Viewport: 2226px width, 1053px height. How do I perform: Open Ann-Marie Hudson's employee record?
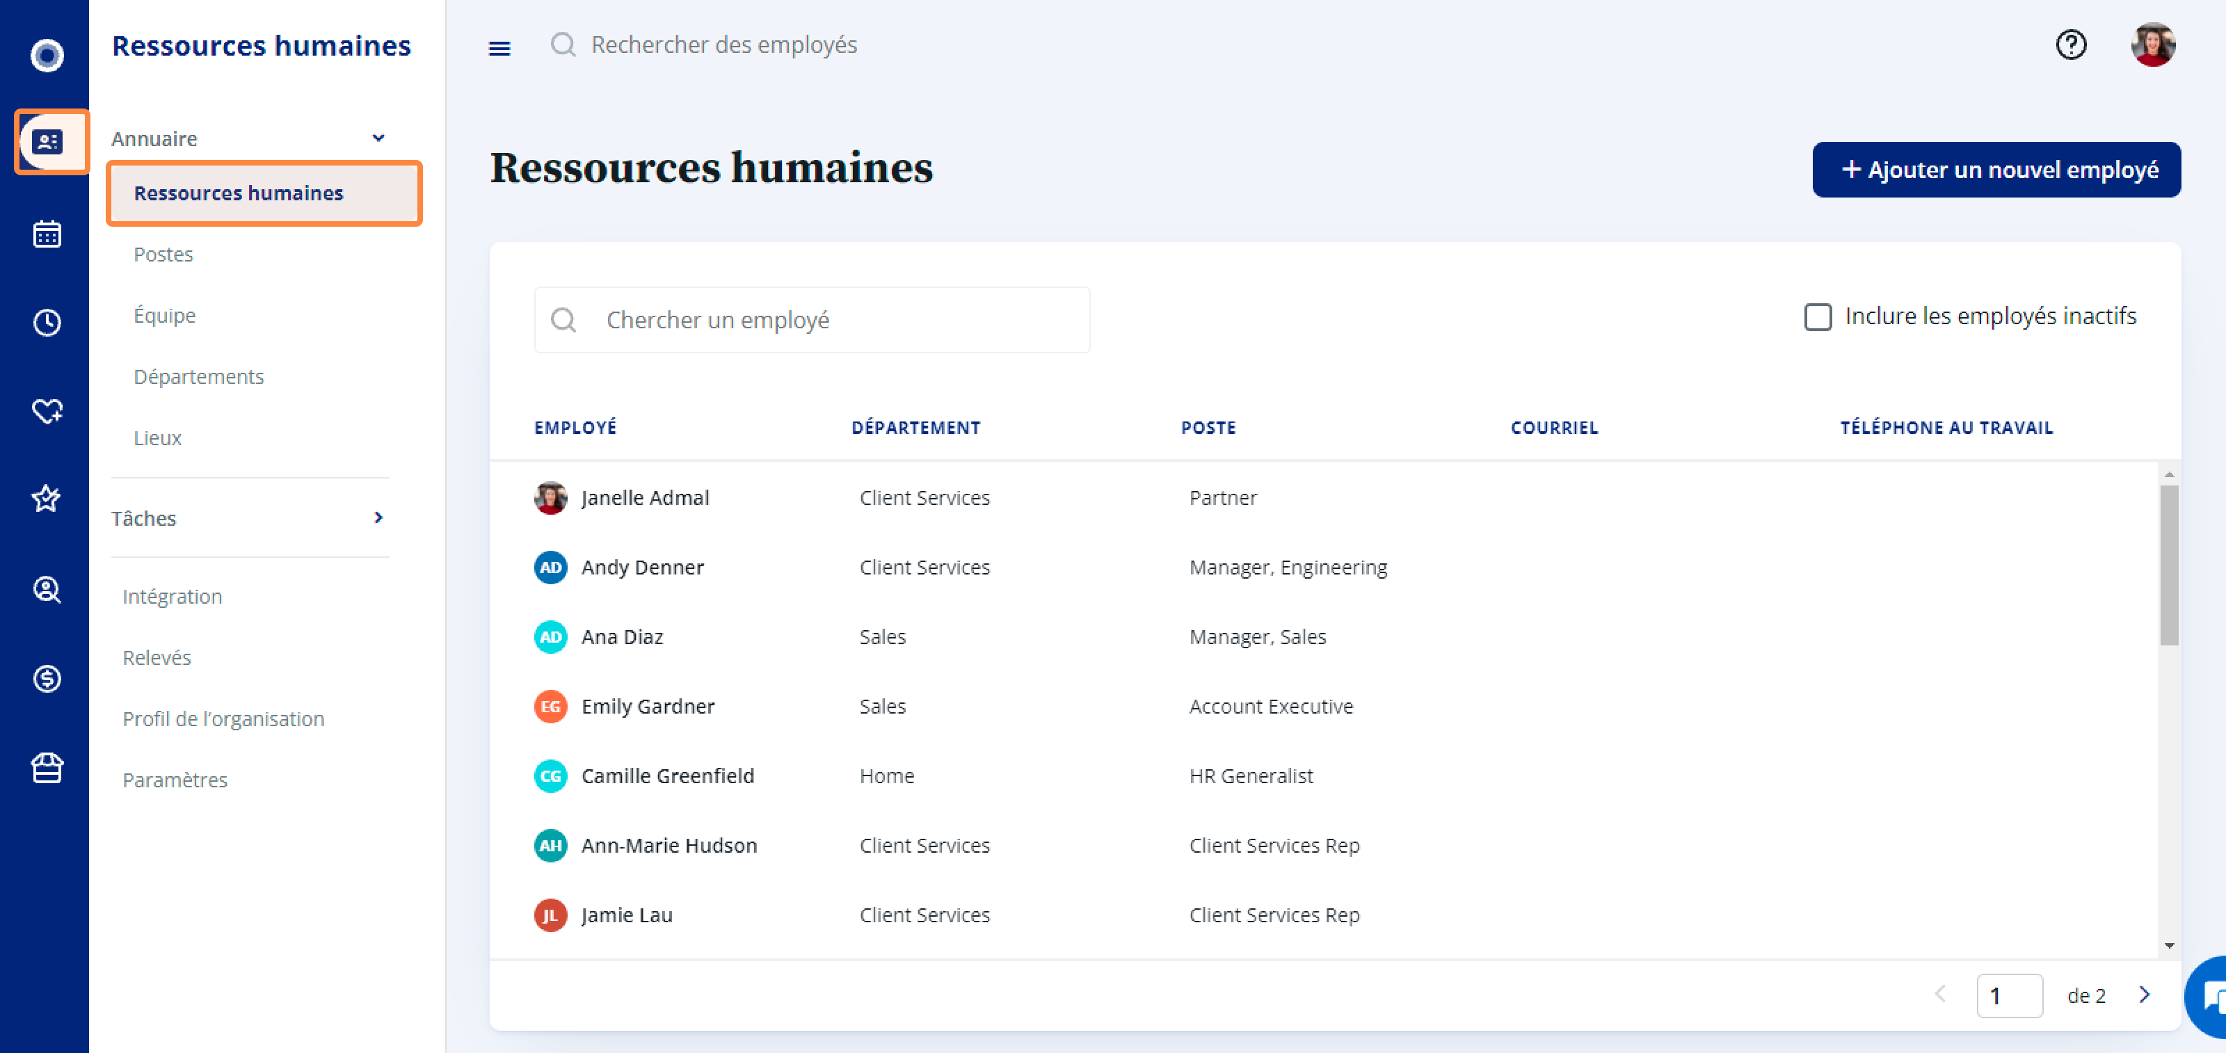click(668, 846)
